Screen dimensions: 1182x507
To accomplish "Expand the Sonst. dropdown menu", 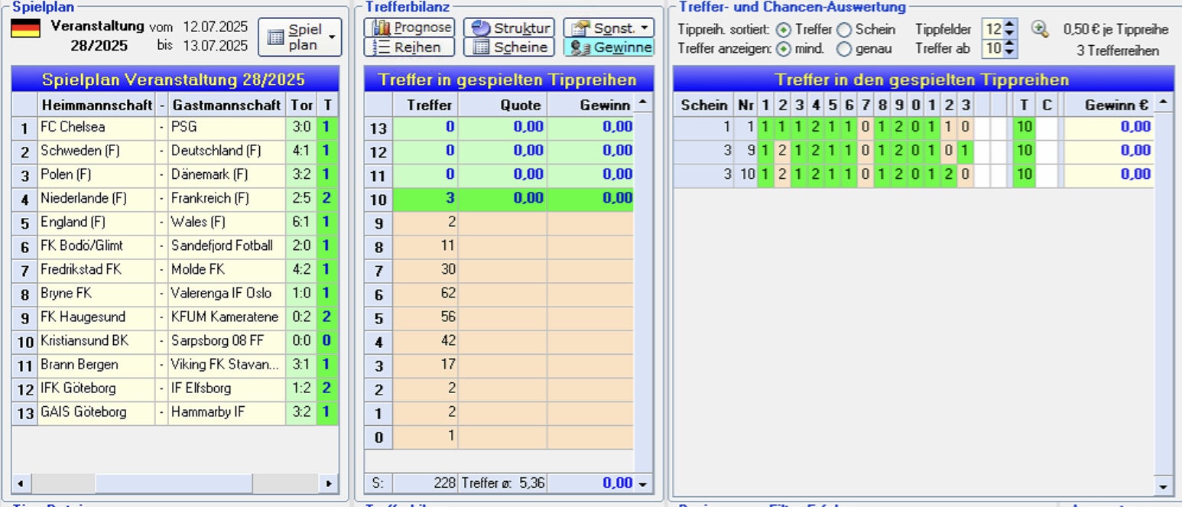I will pyautogui.click(x=609, y=28).
